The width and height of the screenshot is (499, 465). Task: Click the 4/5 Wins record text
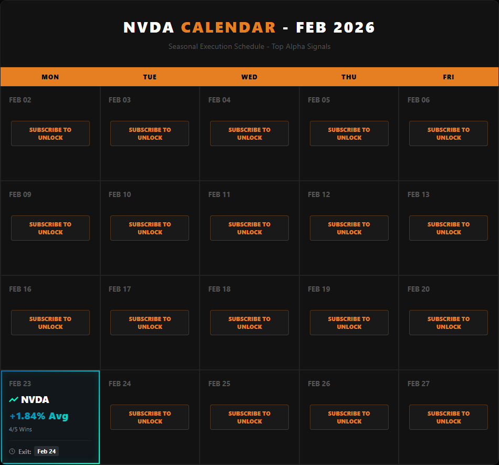click(x=20, y=429)
